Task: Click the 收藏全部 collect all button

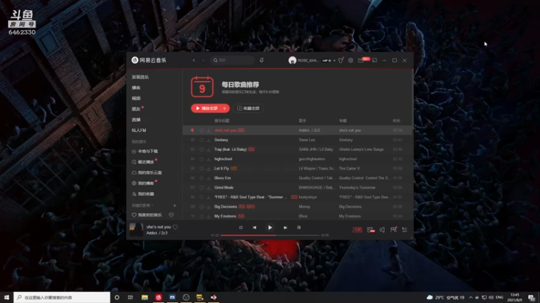Action: (248, 108)
